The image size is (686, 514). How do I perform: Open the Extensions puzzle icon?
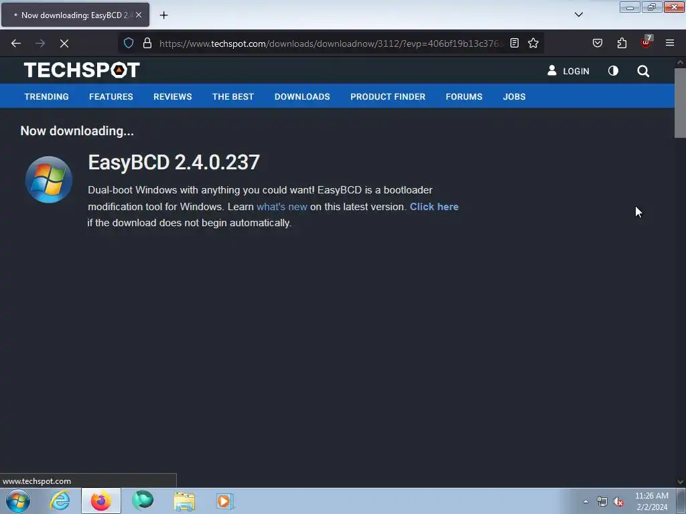[x=622, y=43]
